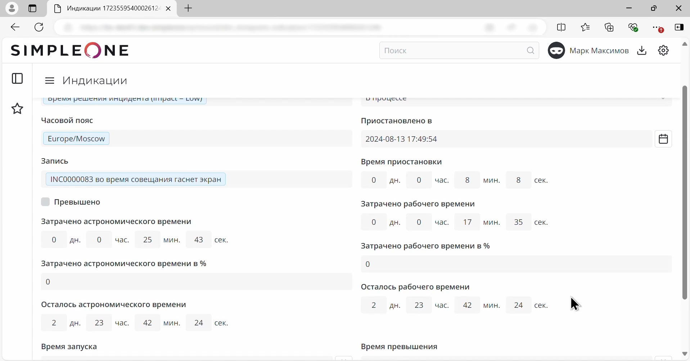Toggle browser split screen view
Viewport: 690px width, 361px height.
(x=562, y=27)
